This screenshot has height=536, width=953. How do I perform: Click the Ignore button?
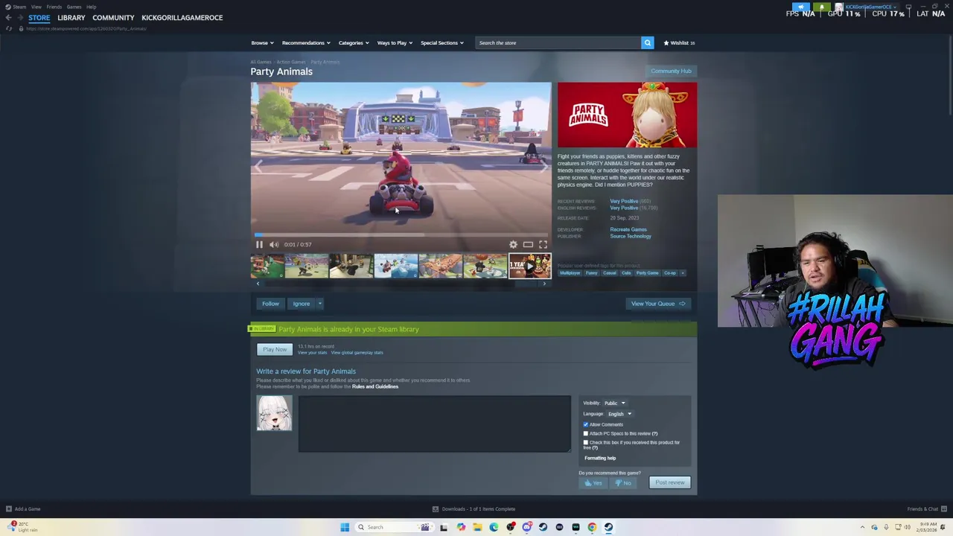pos(302,304)
